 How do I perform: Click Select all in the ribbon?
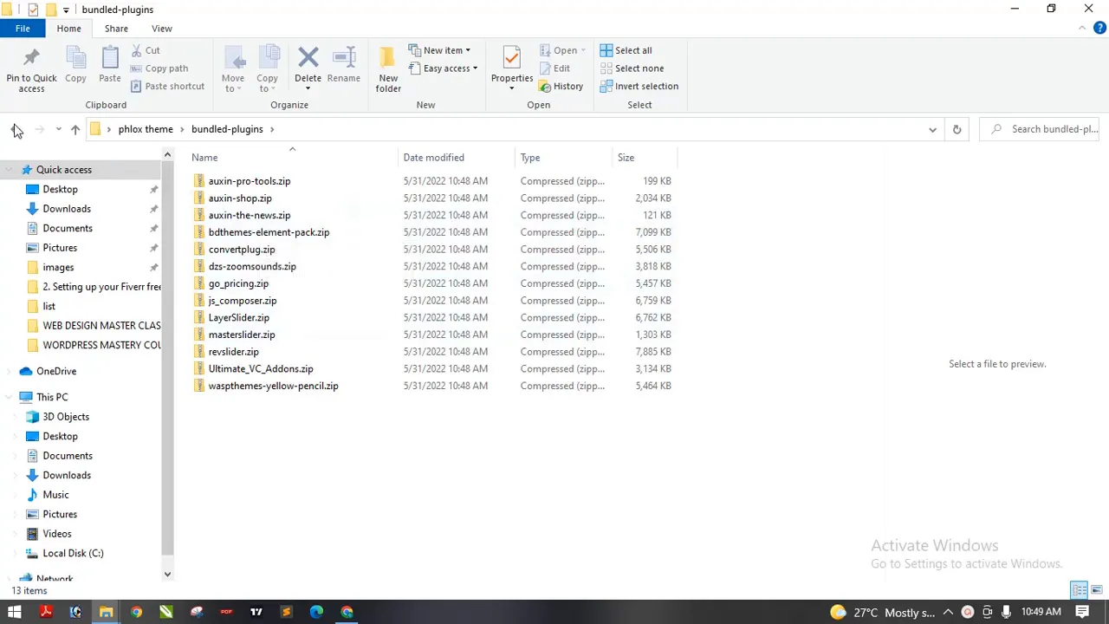point(626,50)
